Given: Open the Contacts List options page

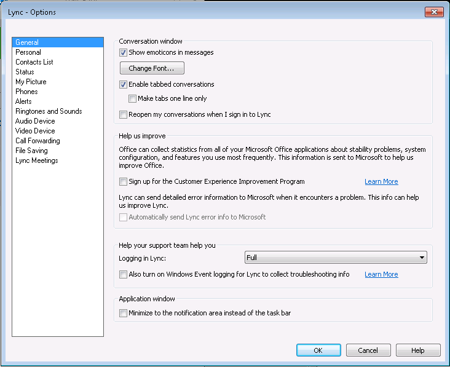Looking at the screenshot, I should 58,62.
